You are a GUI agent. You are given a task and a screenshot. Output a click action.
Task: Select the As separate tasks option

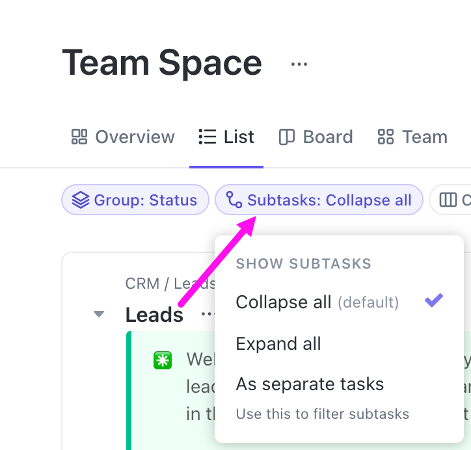coord(310,384)
